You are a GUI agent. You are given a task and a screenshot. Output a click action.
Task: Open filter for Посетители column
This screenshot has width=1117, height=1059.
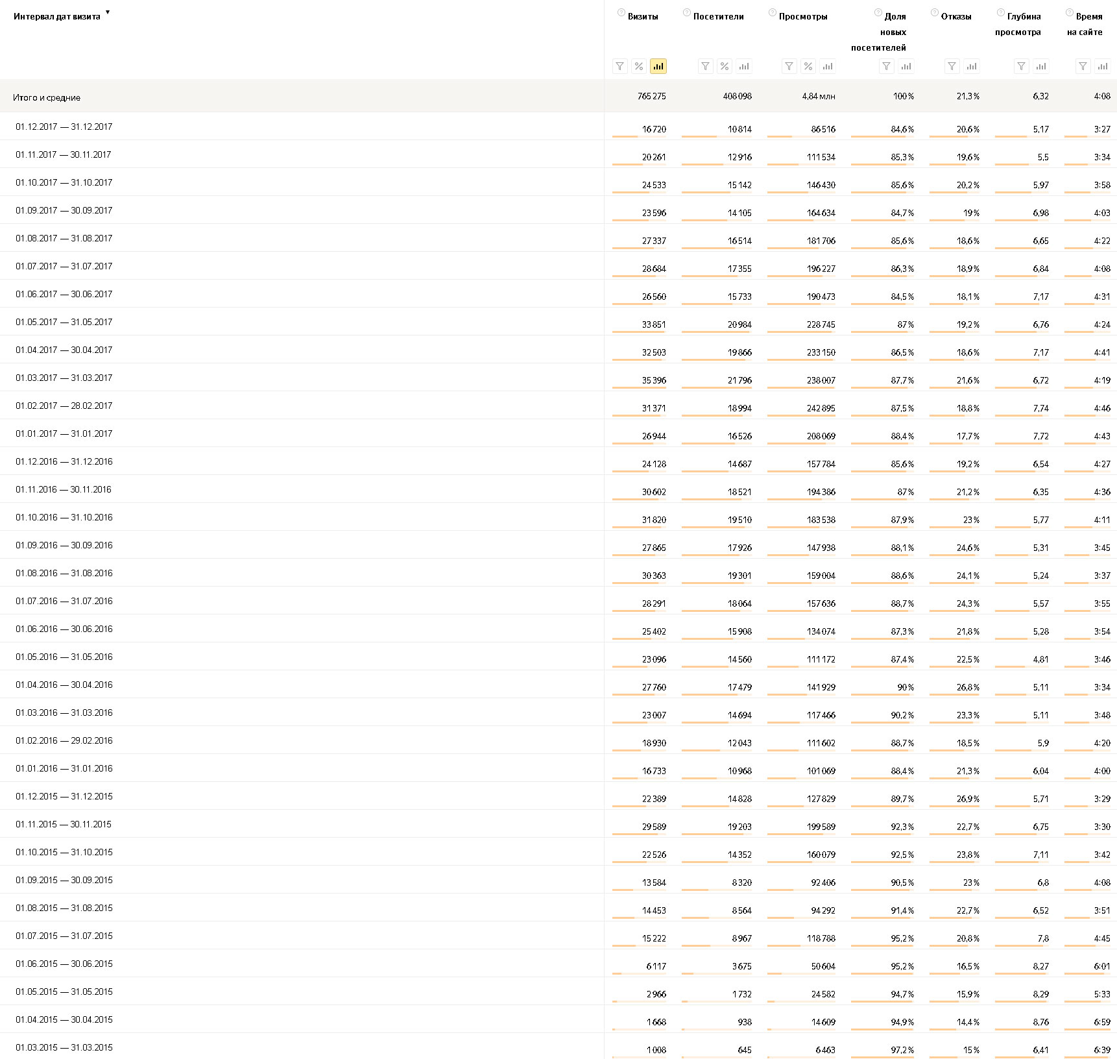pos(706,66)
